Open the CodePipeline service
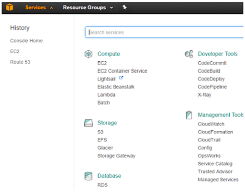The height and width of the screenshot is (193, 245). 212,87
